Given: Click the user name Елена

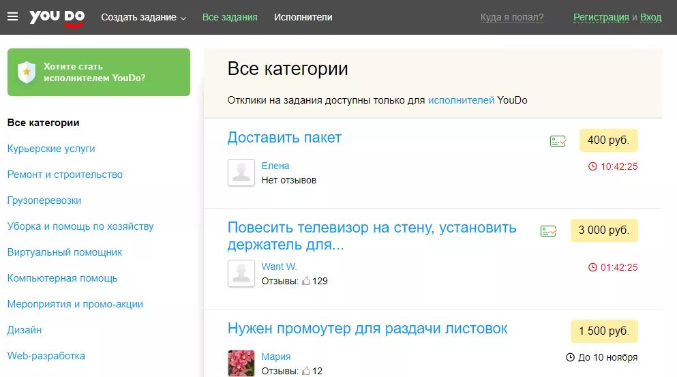Looking at the screenshot, I should [x=275, y=166].
